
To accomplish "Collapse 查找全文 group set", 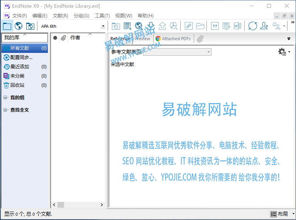I will click(x=5, y=110).
